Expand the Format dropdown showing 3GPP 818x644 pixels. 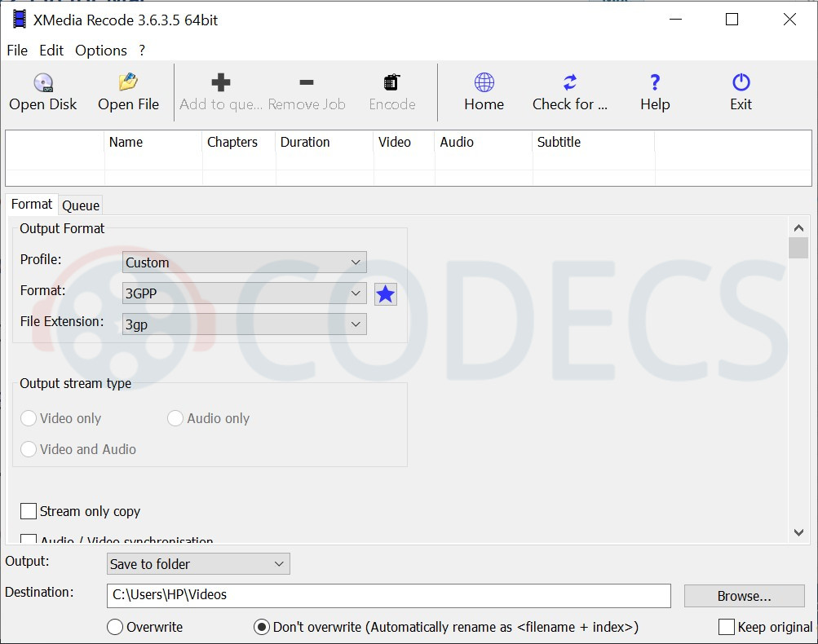coord(244,293)
